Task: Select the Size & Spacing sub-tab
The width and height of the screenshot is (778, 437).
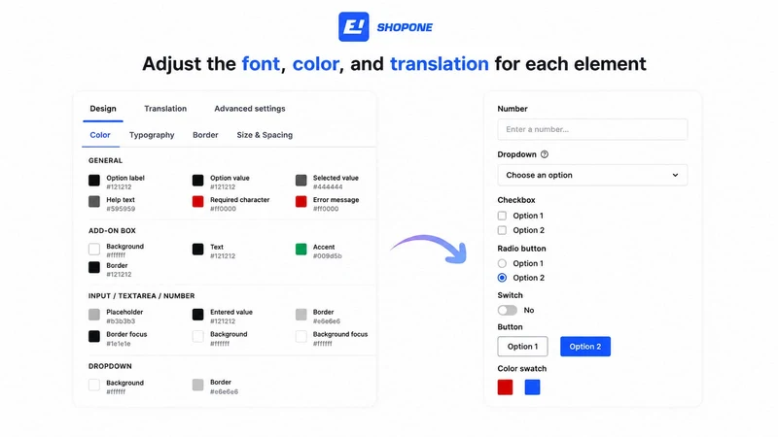Action: coord(265,135)
